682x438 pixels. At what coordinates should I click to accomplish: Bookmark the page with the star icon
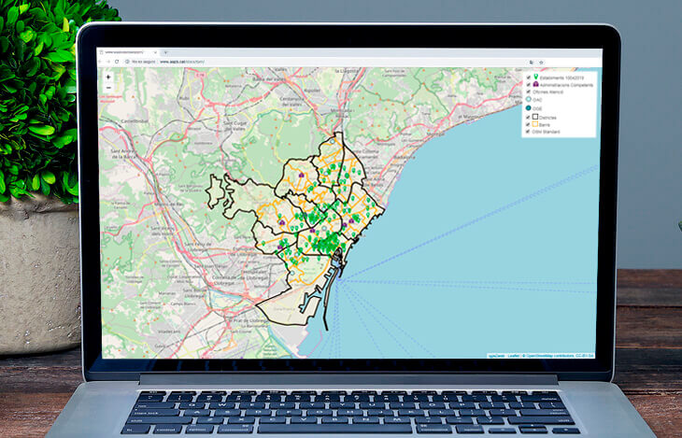pyautogui.click(x=541, y=62)
